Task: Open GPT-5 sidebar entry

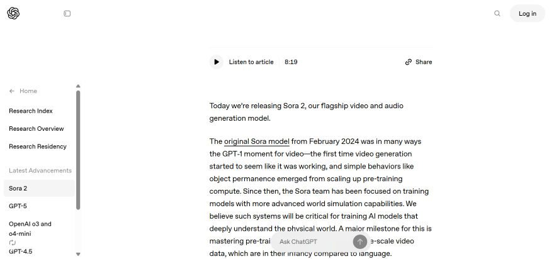Action: (x=18, y=206)
